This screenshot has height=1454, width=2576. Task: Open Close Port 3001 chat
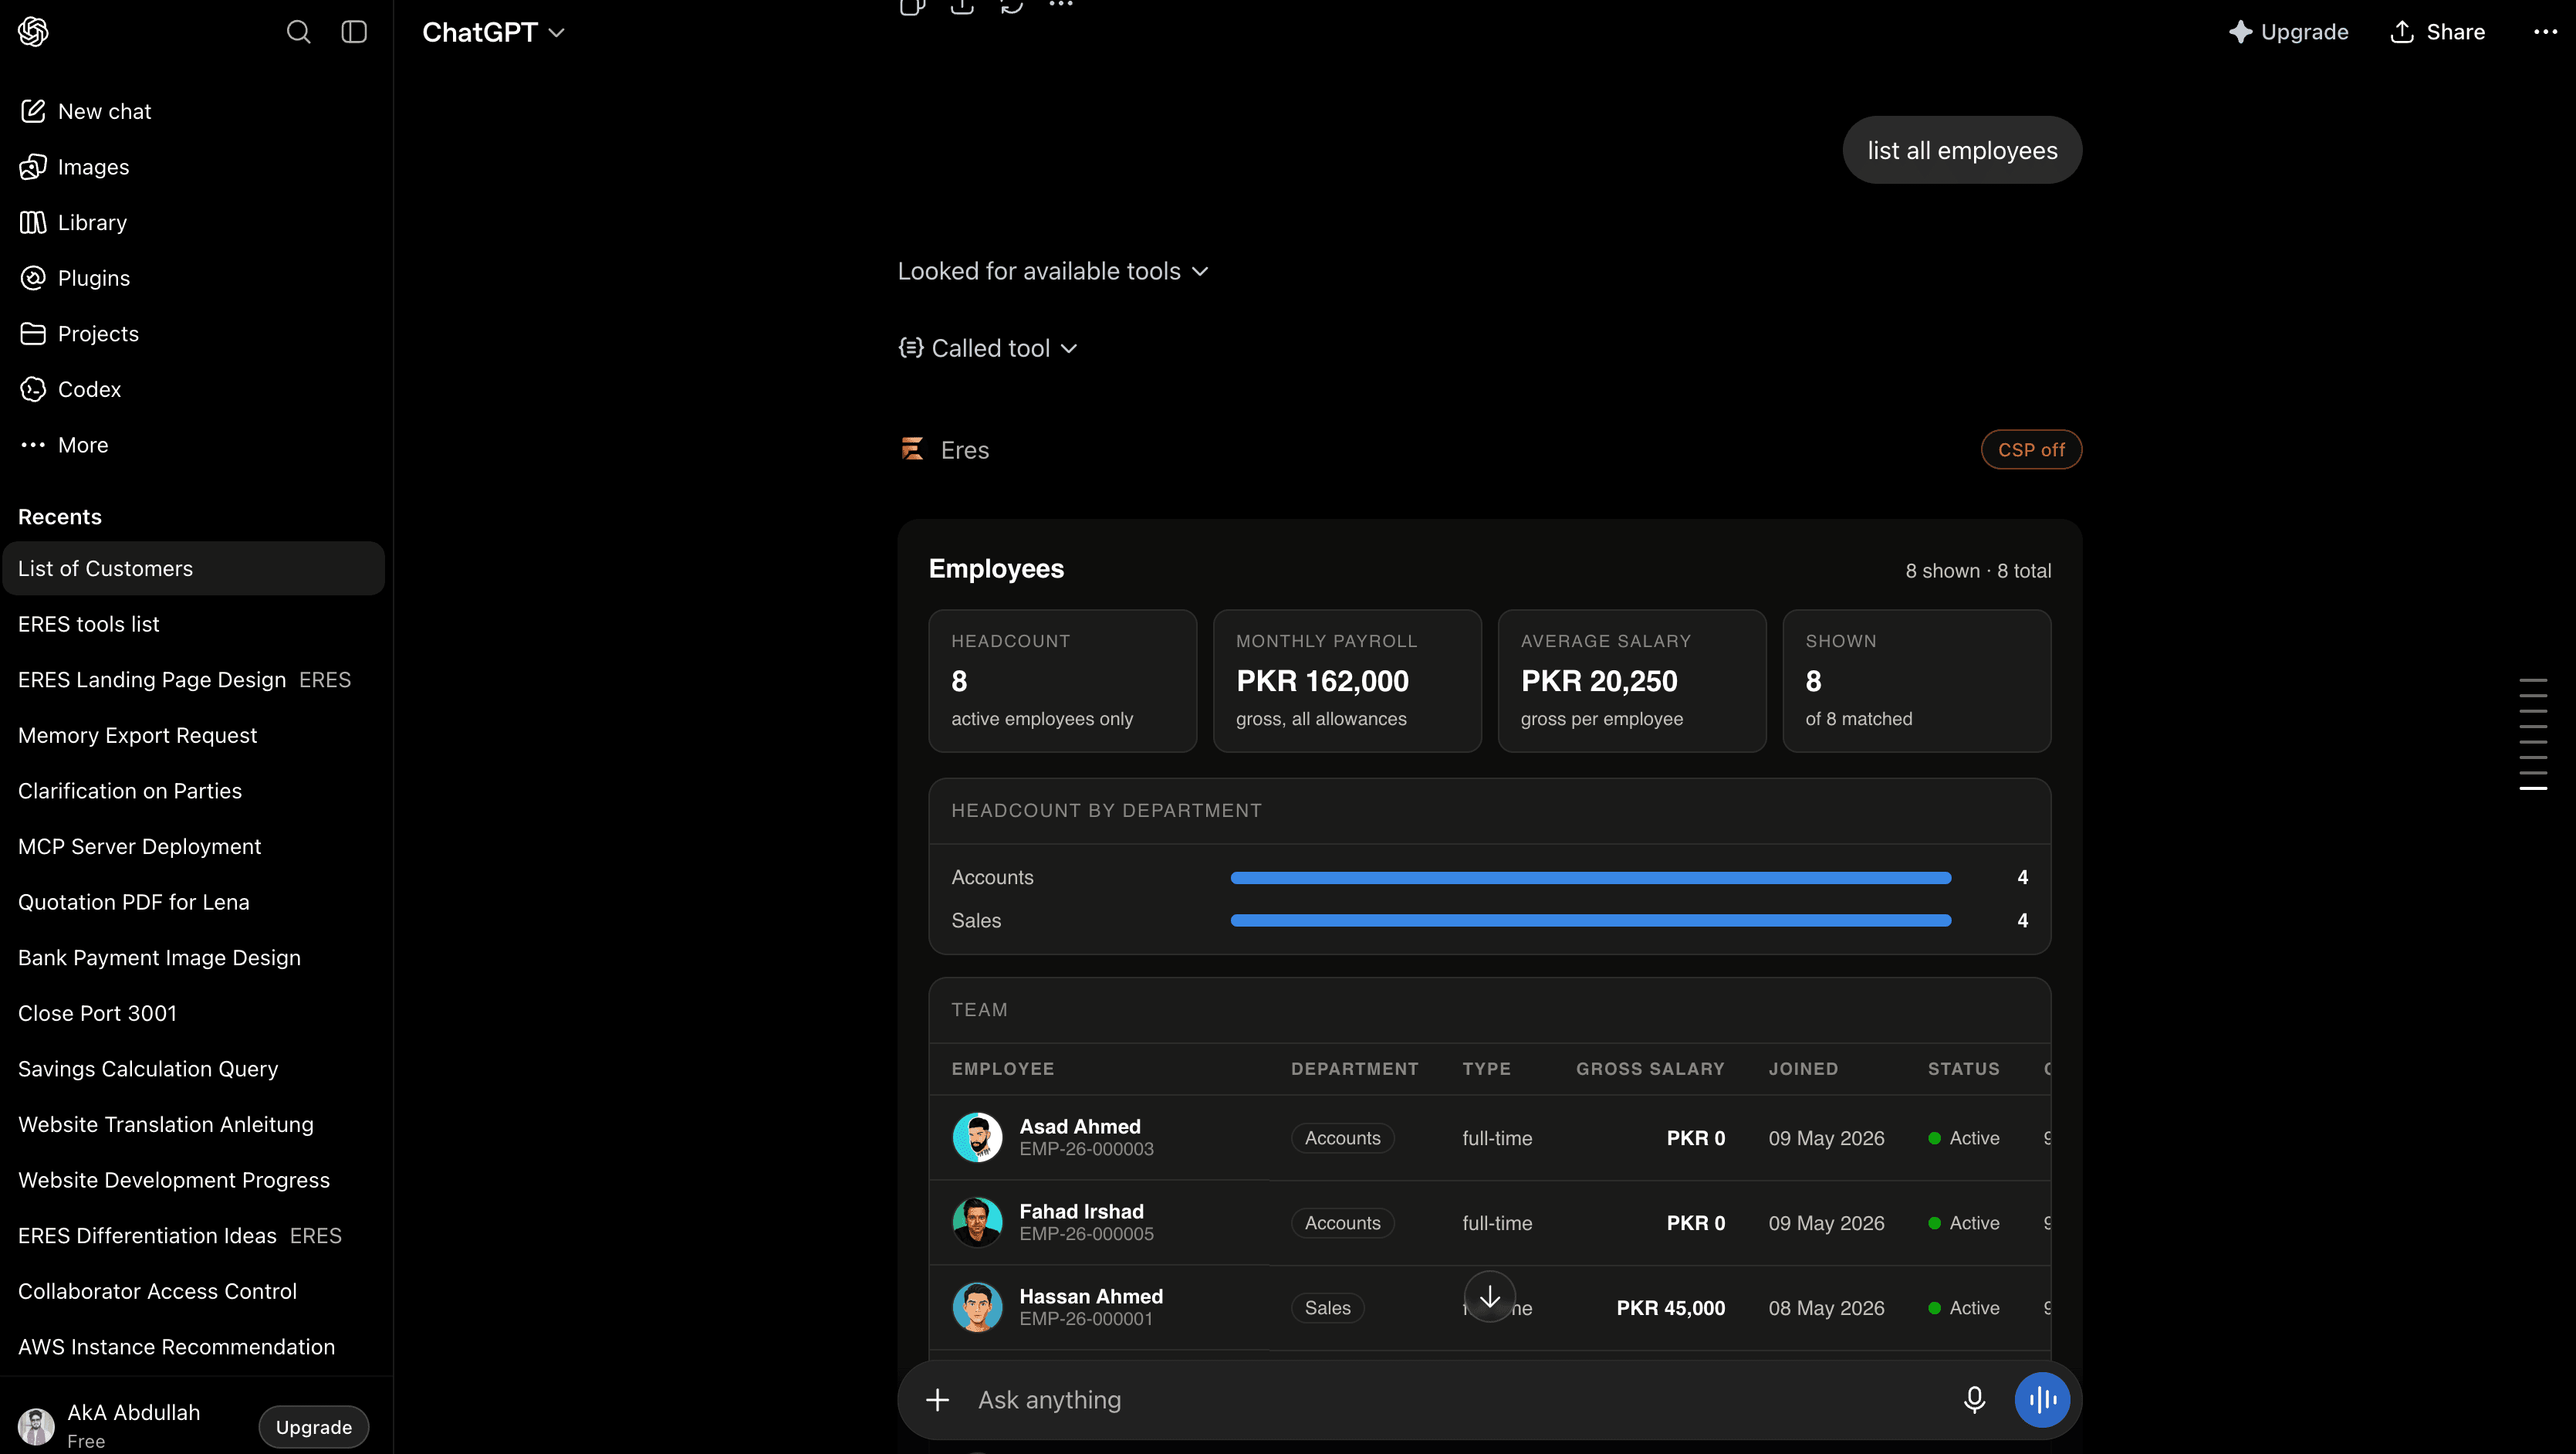pos(194,1012)
